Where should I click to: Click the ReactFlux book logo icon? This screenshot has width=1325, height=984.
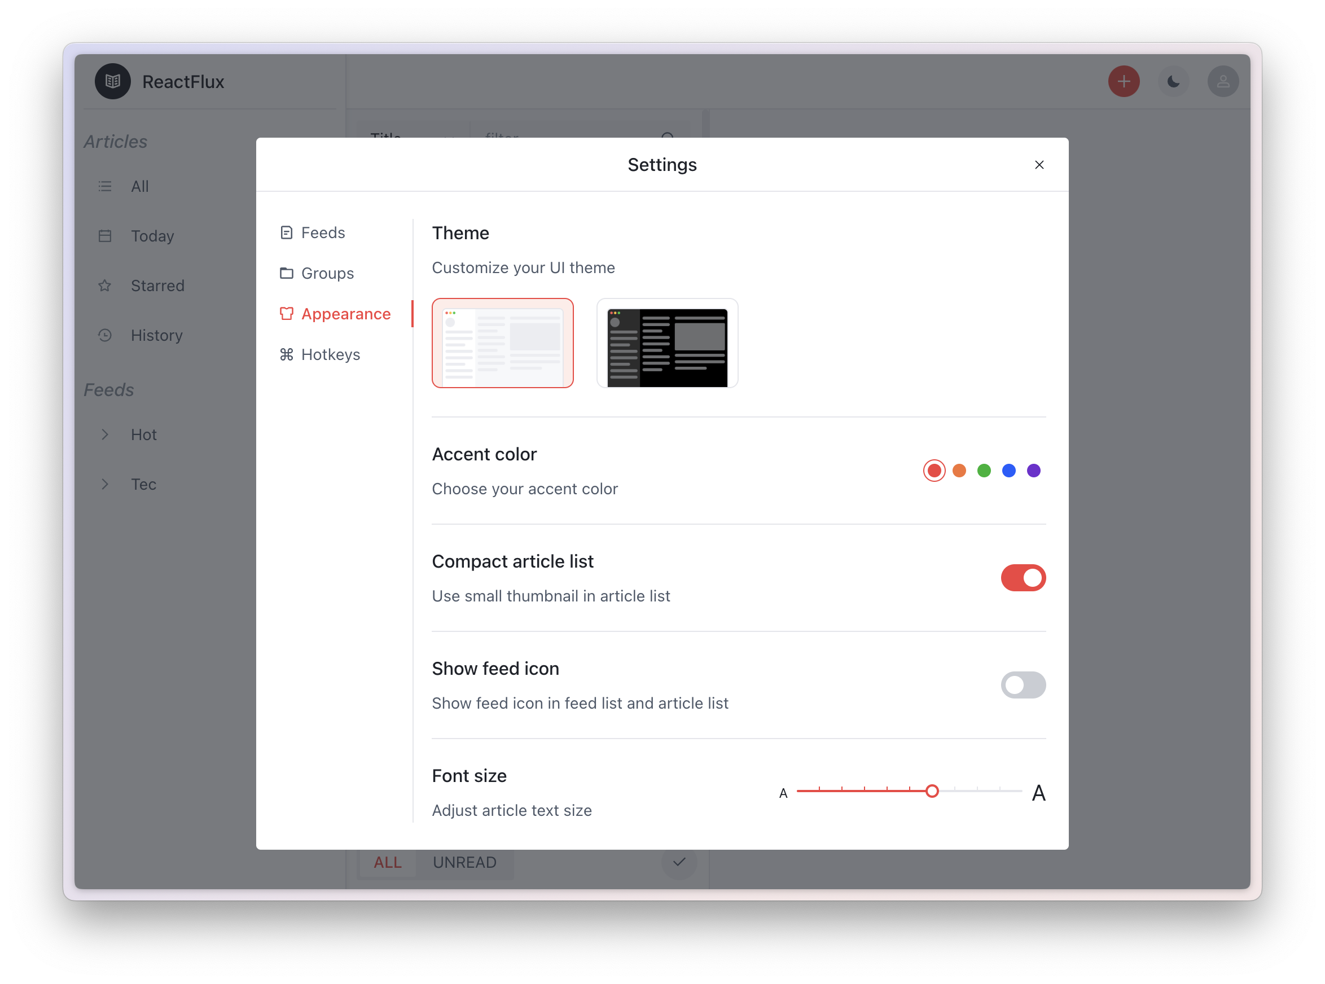click(x=113, y=81)
